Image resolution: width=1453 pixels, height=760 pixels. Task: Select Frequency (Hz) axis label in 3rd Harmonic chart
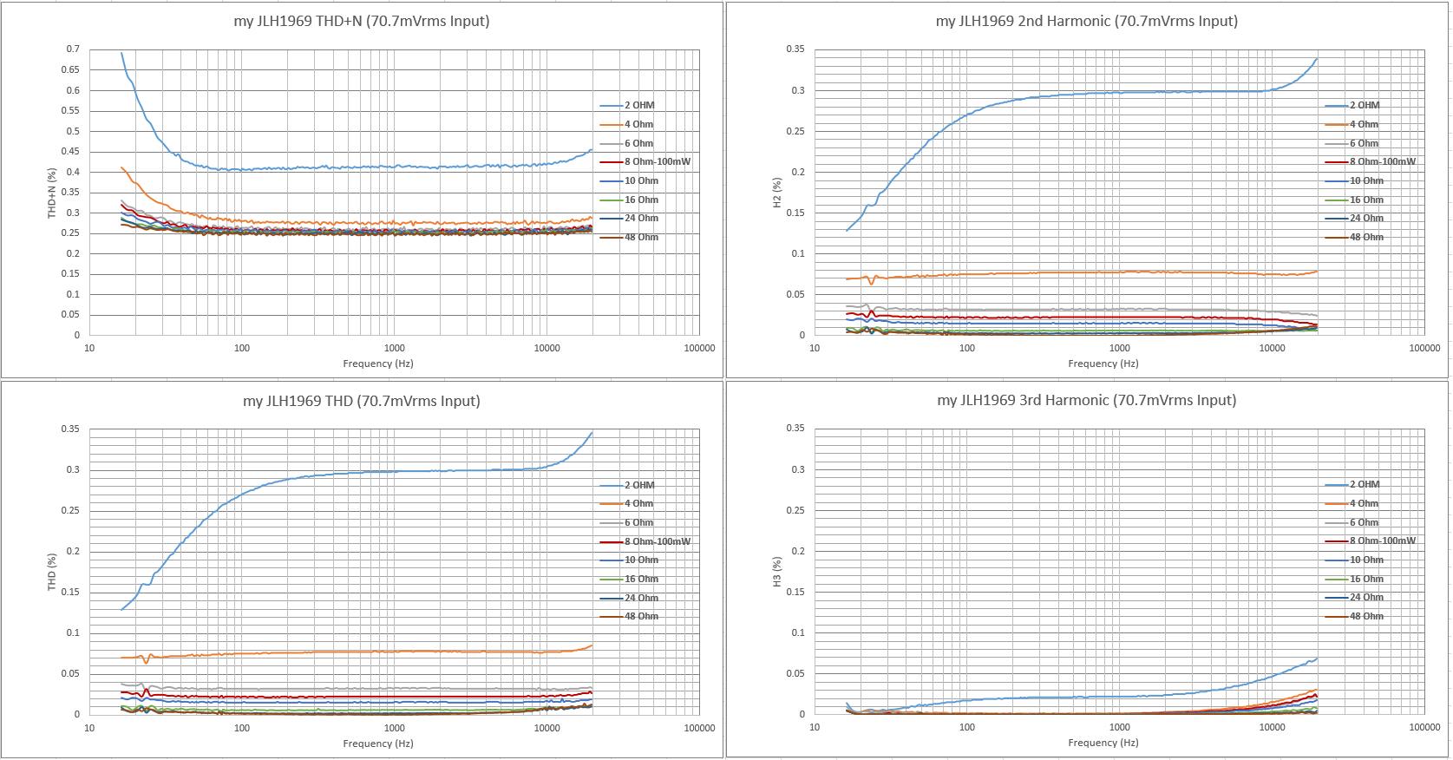[1103, 743]
